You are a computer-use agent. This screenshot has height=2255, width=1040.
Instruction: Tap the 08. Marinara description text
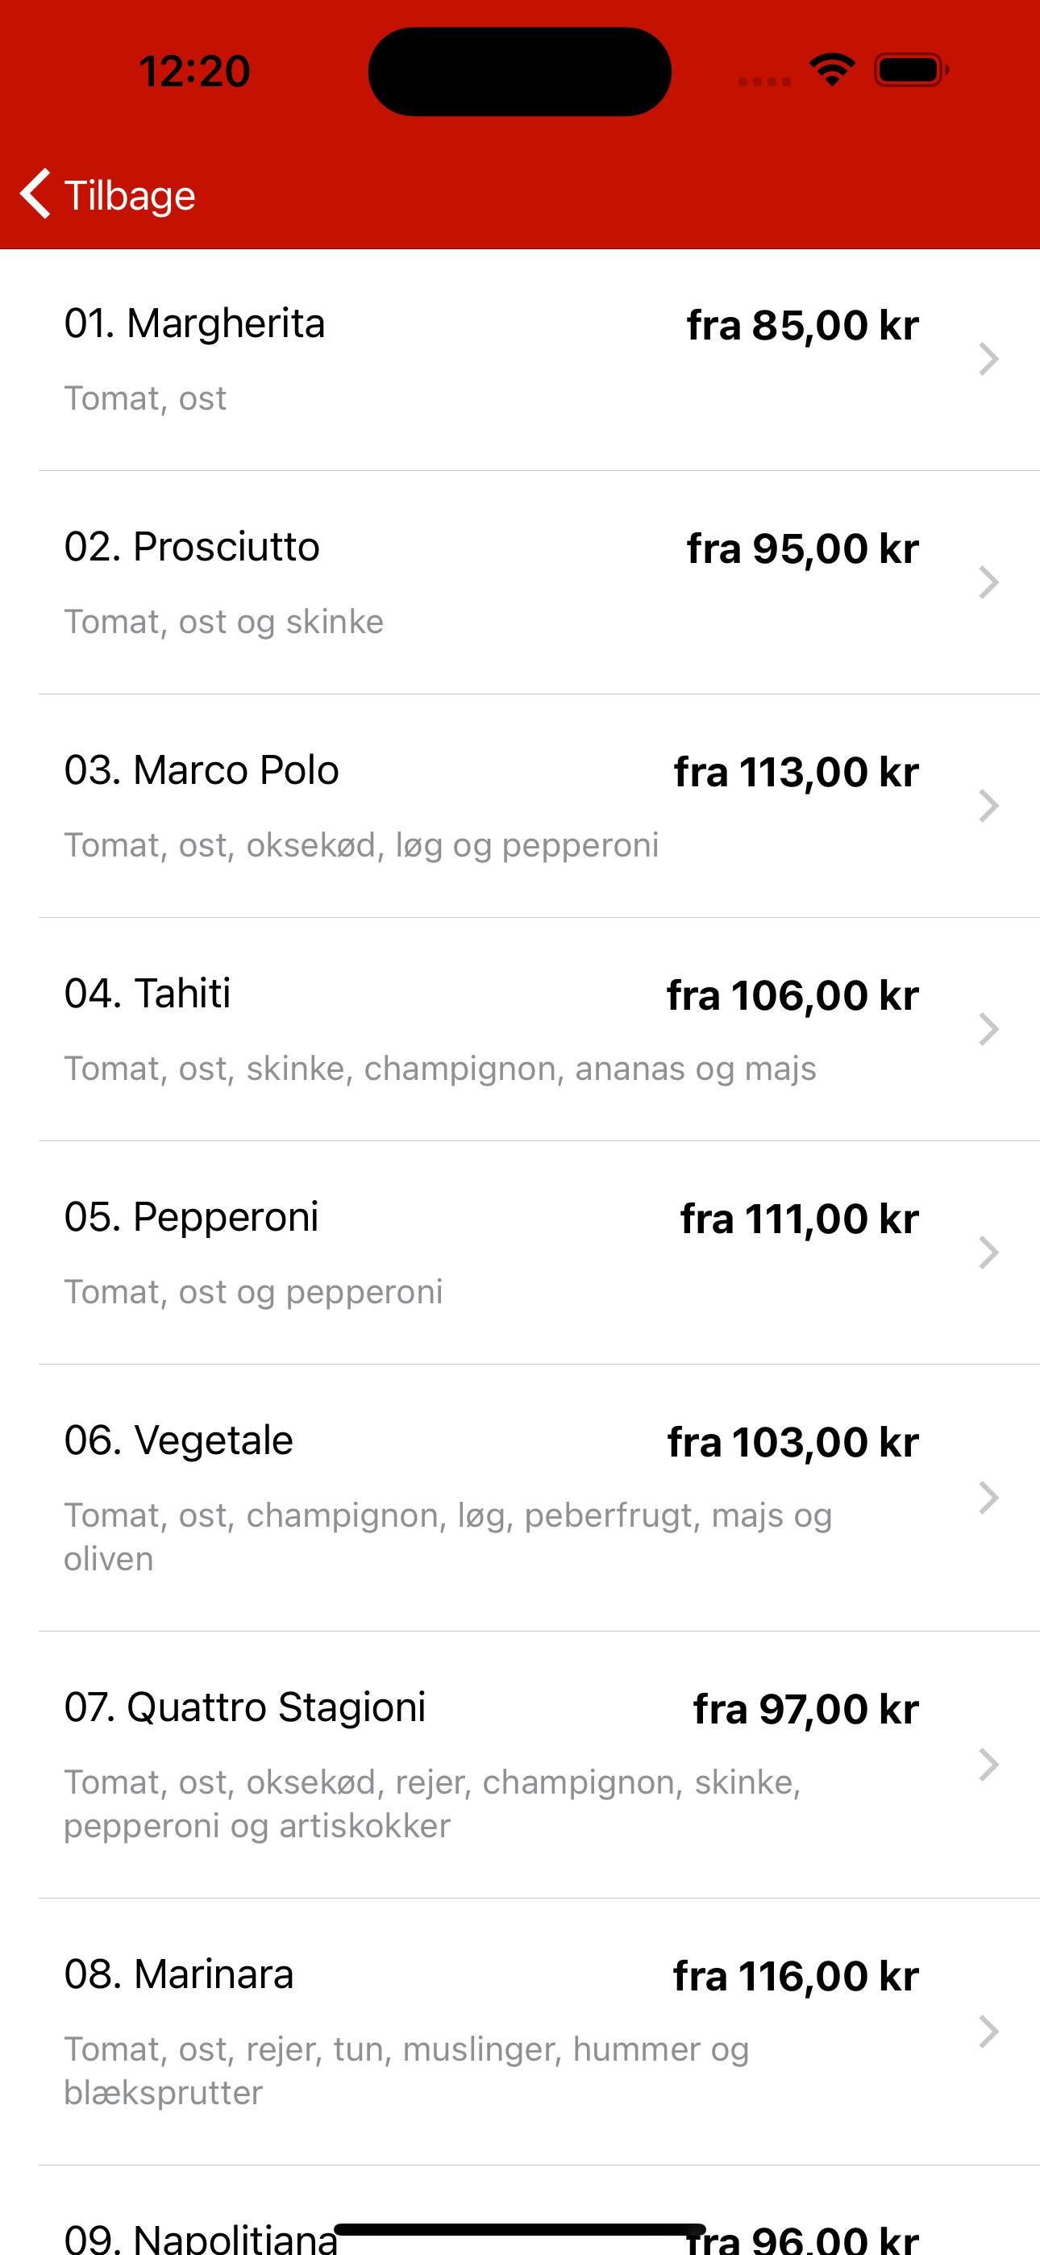[406, 2070]
